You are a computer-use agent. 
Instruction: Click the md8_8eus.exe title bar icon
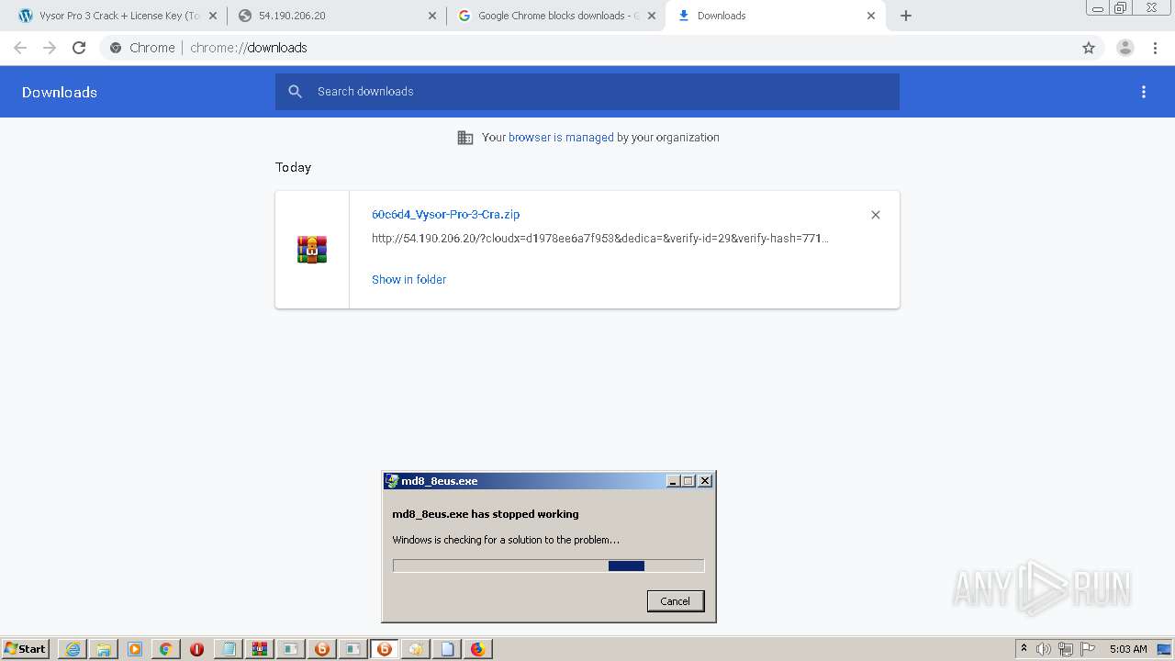click(392, 481)
